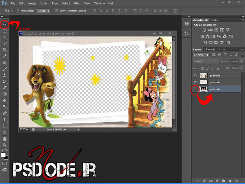Open the File menu

coord(13,3)
